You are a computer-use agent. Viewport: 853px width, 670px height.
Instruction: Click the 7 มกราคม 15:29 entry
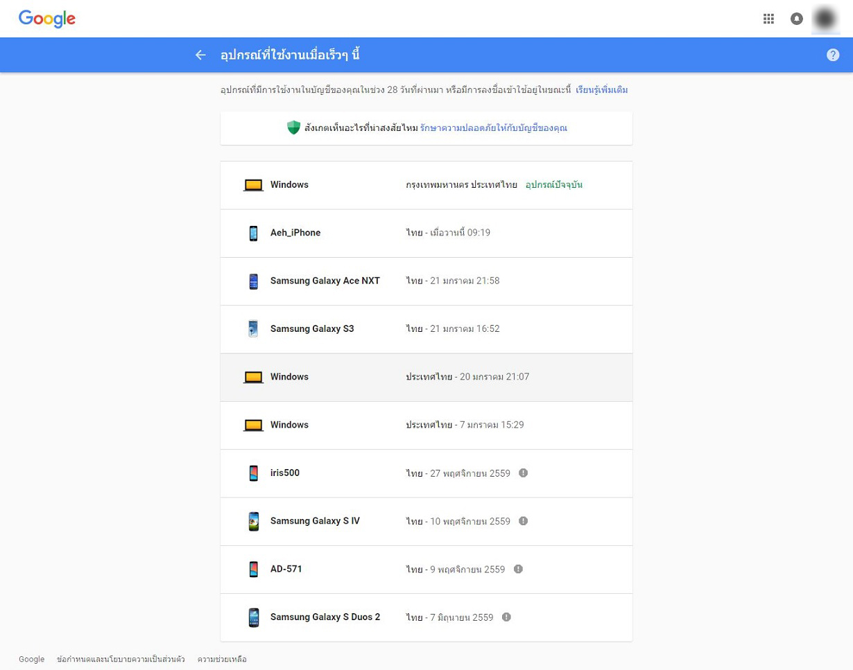[x=465, y=425]
